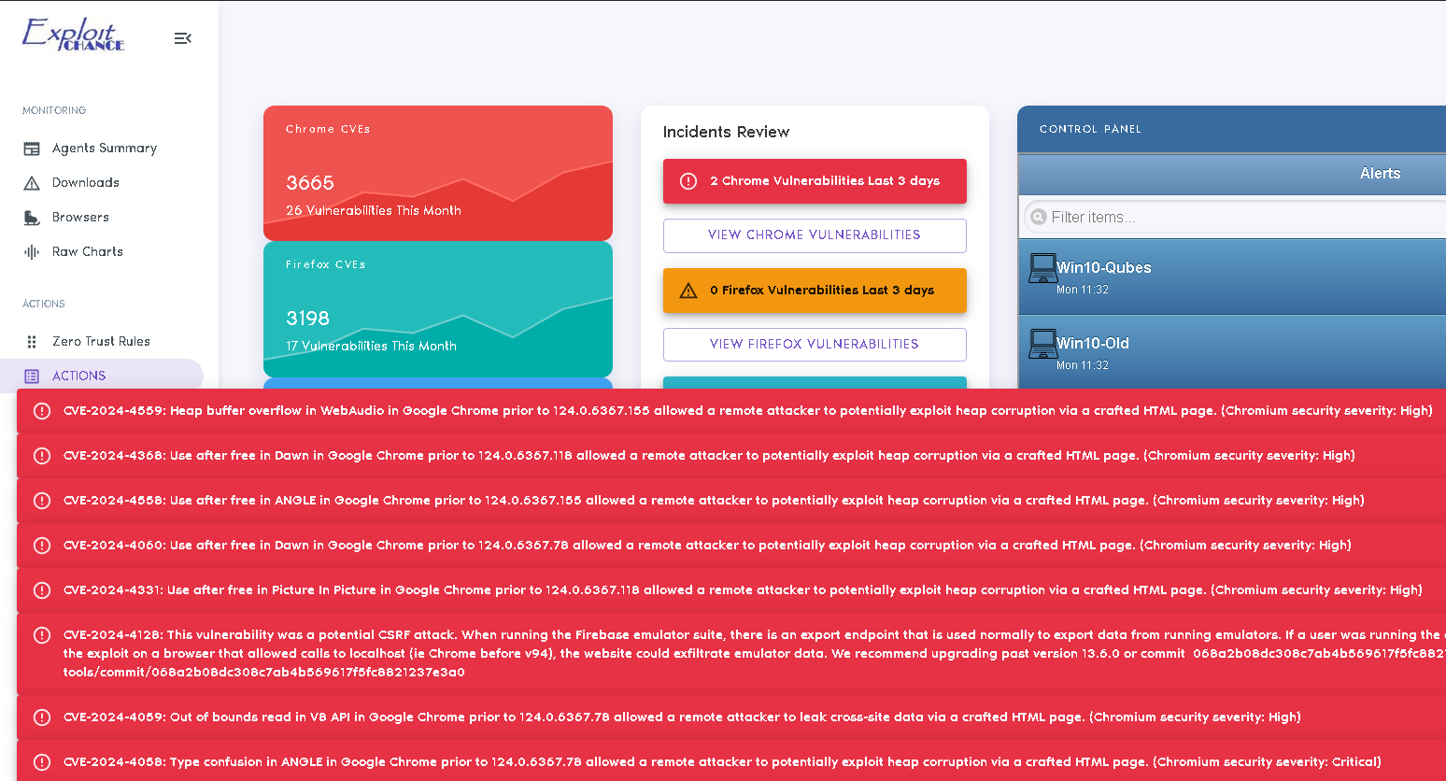Screen dimensions: 1446x781
Task: Open CVE-2024-4558 ANGLE use after free alert
Action: (x=731, y=501)
